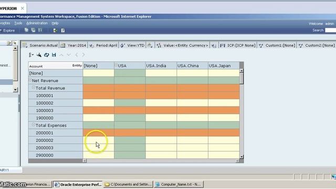Click the left panel pointer icon
336x189 pixels.
pyautogui.click(x=15, y=43)
